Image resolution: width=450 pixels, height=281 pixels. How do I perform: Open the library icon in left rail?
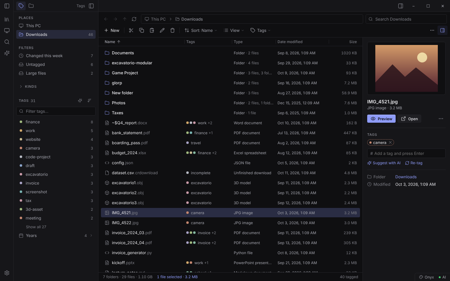(x=7, y=19)
